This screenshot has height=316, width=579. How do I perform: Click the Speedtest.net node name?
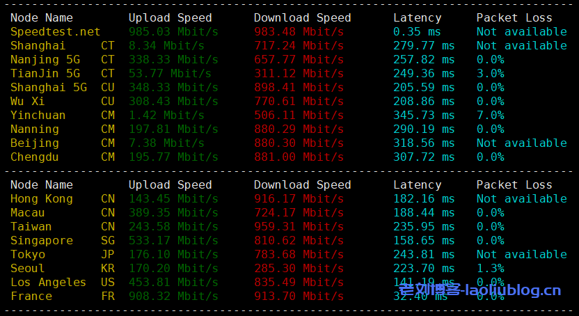point(56,32)
